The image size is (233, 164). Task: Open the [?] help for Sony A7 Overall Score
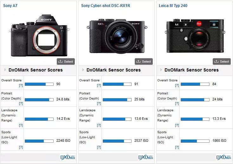pos(21,85)
